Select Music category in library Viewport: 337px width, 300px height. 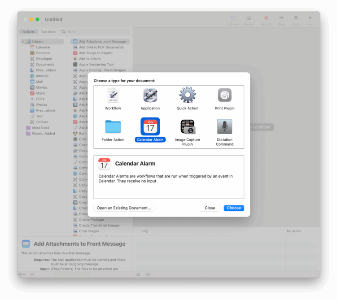[x=40, y=93]
